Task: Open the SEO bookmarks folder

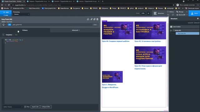Action: 178,8
